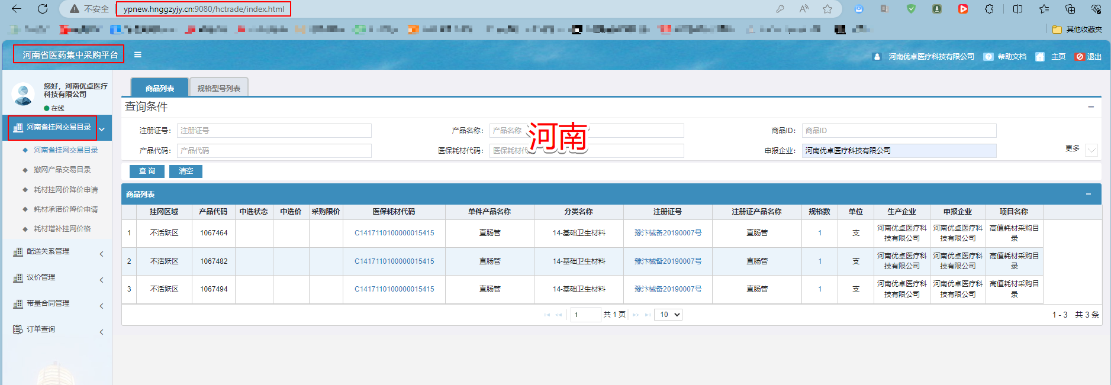This screenshot has height=385, width=1111.
Task: Add page to favorites with star icon
Action: pos(827,9)
